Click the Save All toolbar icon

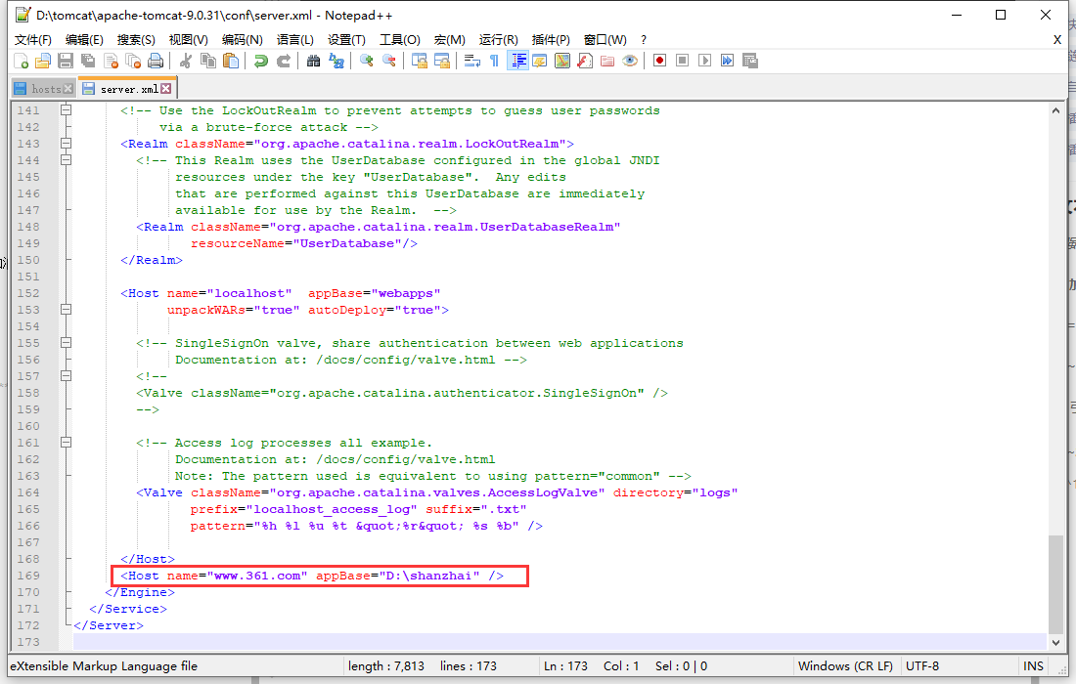point(88,60)
